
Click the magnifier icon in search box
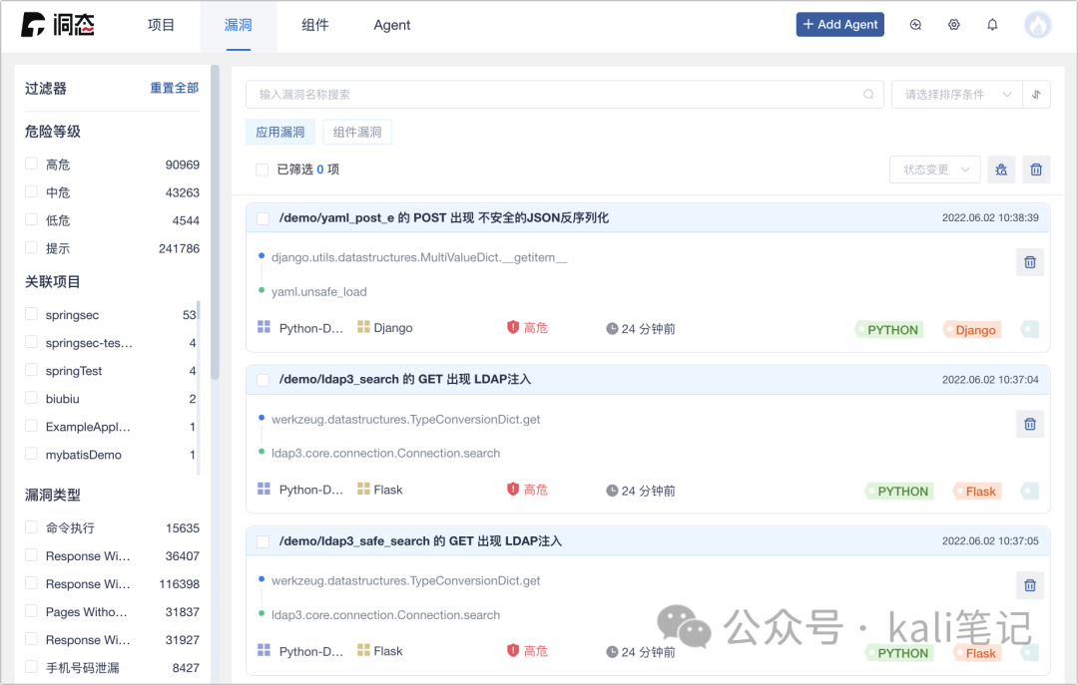[x=868, y=94]
